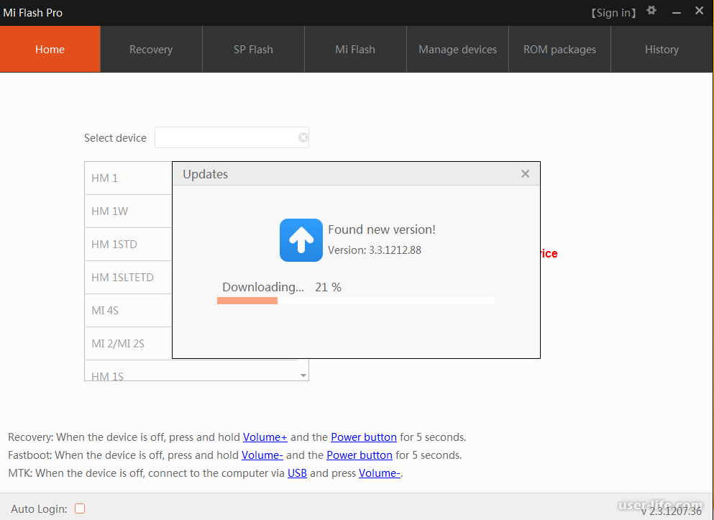714x520 pixels.
Task: Pick HM 1STD in device list
Action: (129, 244)
